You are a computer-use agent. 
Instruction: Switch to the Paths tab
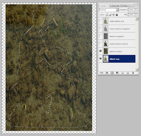(125, 6)
